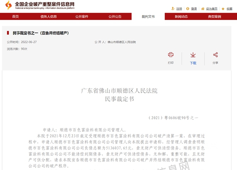
Task: Click the English subtitle under the site title
Action: (45, 8)
